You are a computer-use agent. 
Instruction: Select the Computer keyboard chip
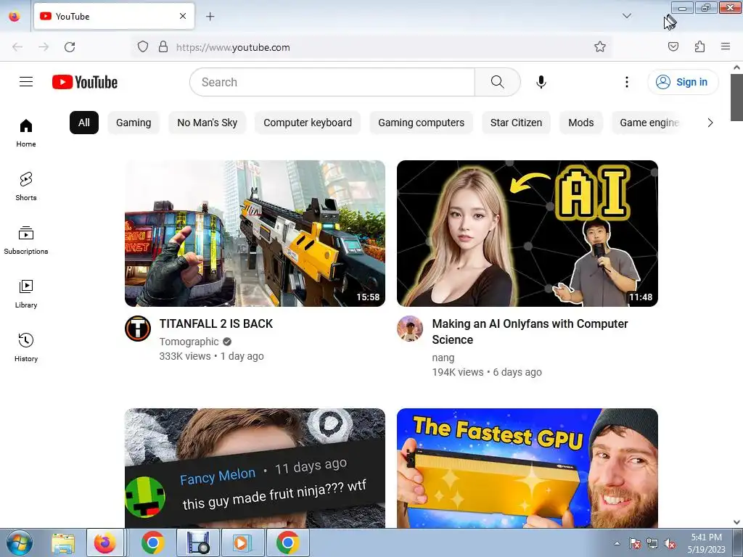coord(308,123)
